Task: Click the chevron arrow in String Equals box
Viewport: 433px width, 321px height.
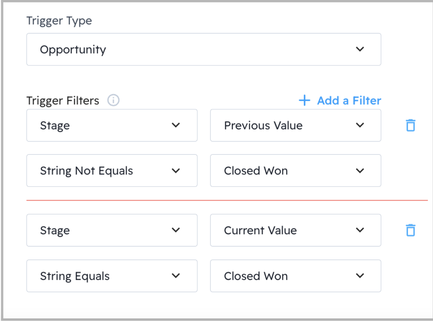Action: tap(176, 276)
